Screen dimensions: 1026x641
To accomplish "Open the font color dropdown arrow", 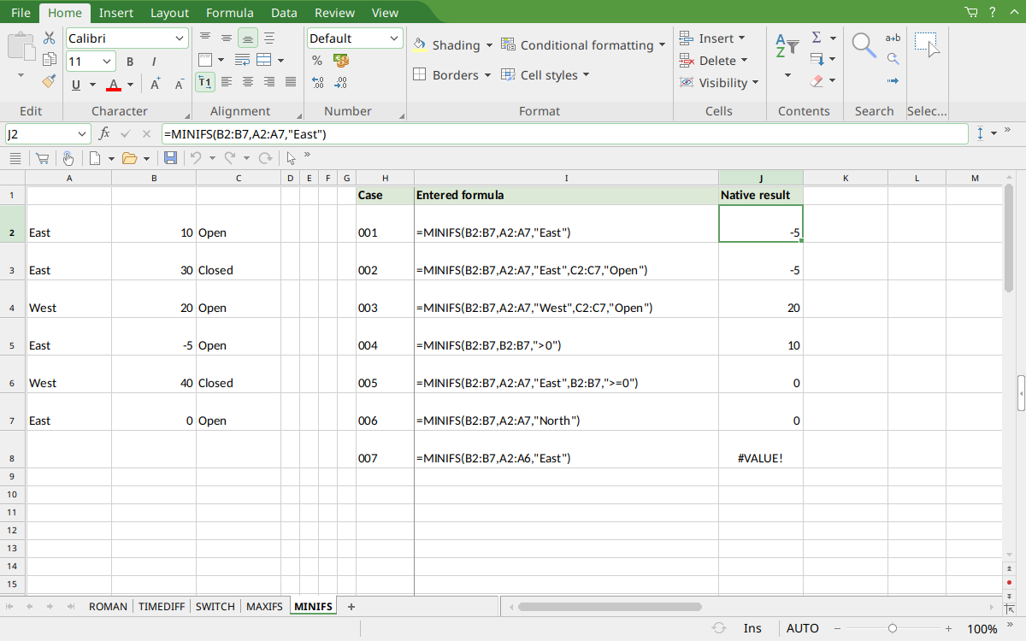I will [130, 84].
